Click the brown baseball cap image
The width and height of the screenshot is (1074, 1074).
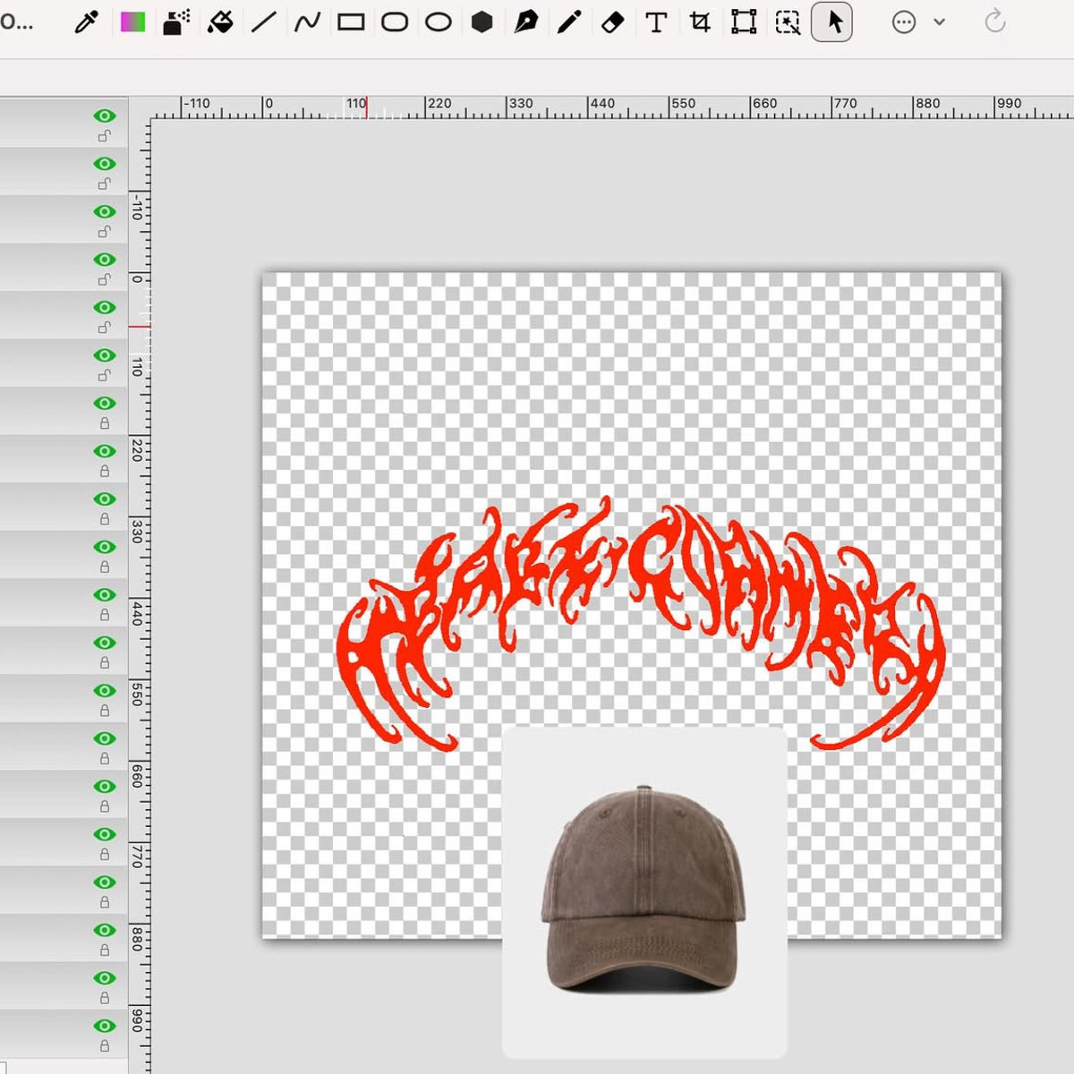click(x=643, y=891)
